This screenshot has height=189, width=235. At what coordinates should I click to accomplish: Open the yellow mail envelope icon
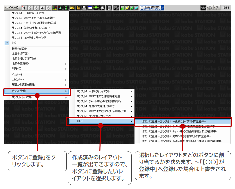click(x=72, y=8)
